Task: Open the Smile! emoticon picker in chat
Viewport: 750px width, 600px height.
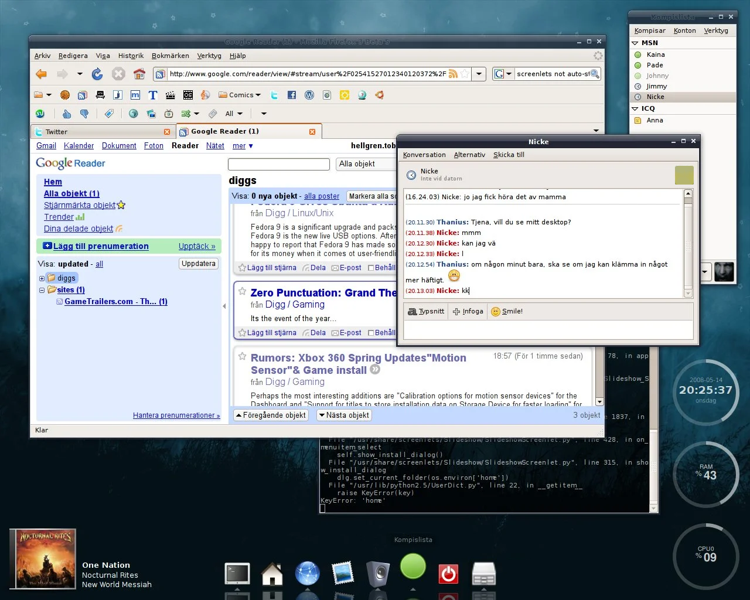Action: 507,312
